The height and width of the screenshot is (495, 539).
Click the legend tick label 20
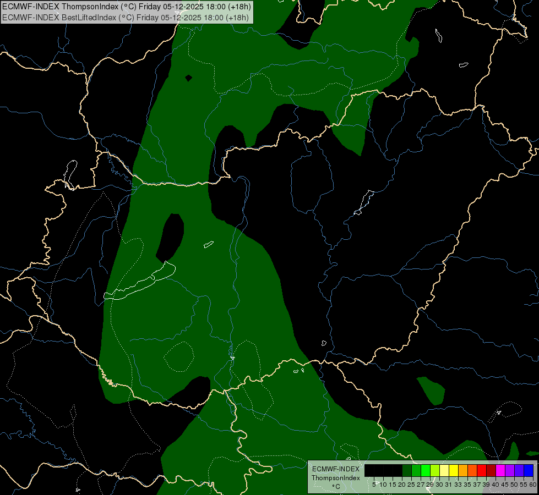click(x=402, y=485)
